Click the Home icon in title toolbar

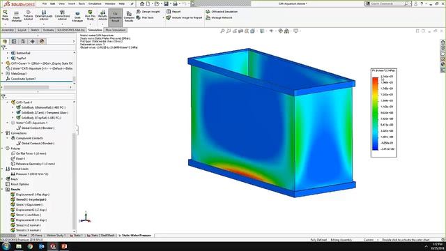pos(142,3)
